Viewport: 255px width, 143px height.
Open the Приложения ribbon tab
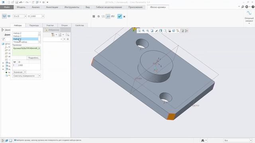pyautogui.click(x=135, y=7)
